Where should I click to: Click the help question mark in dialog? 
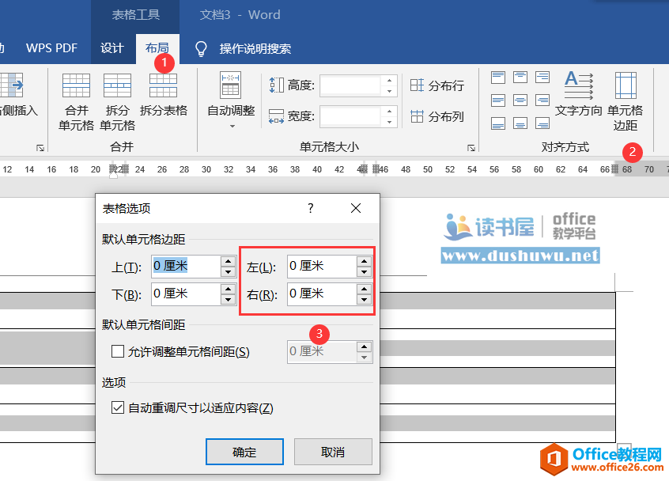[x=311, y=208]
